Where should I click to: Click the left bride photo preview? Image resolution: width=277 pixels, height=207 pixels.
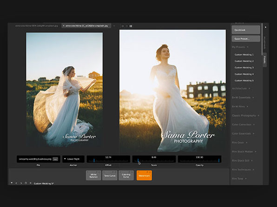(x=64, y=89)
